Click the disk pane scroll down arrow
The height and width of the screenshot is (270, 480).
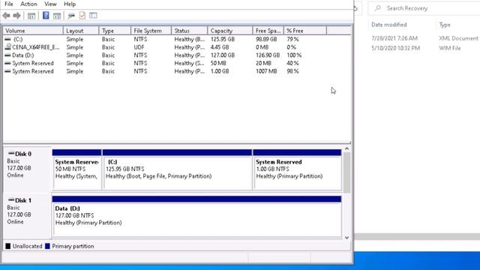(346, 237)
